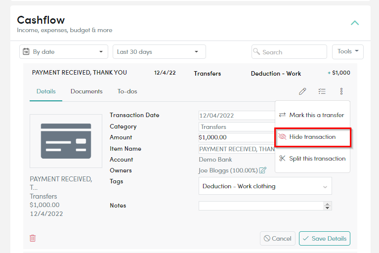Click the calendar icon in By date dropdown

coord(26,51)
